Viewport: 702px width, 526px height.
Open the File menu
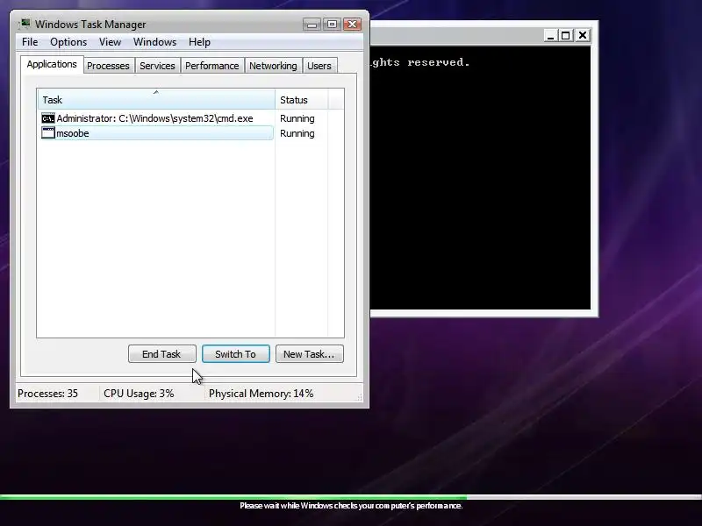point(30,42)
